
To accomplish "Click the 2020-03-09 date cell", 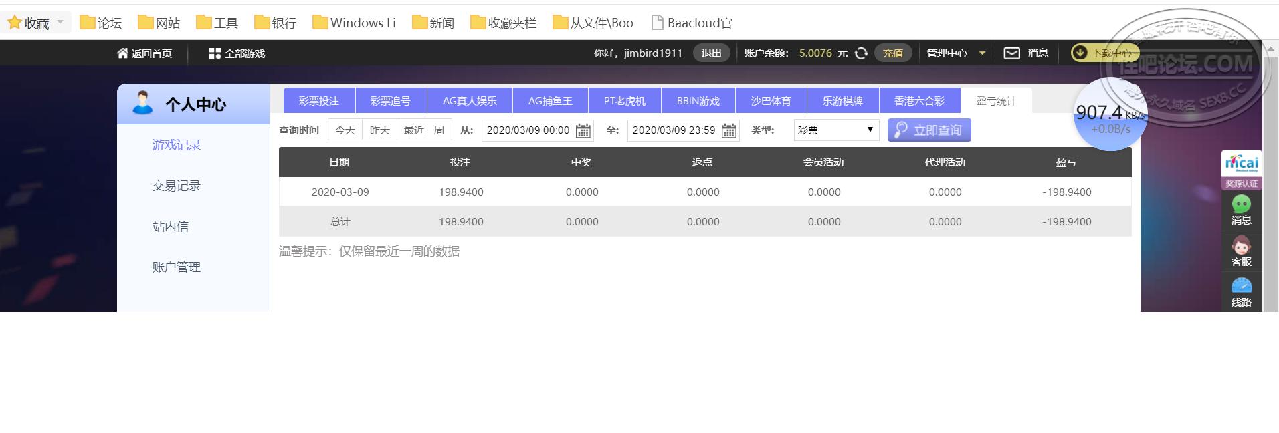I will 340,192.
